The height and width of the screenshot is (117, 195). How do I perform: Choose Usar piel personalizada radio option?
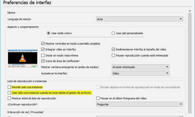coord(113,33)
